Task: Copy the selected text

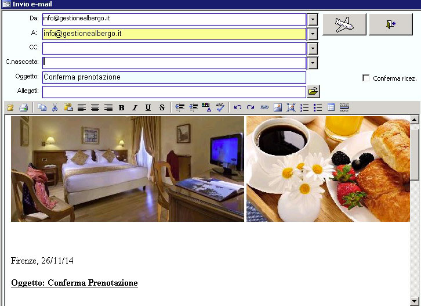Action: coord(42,107)
